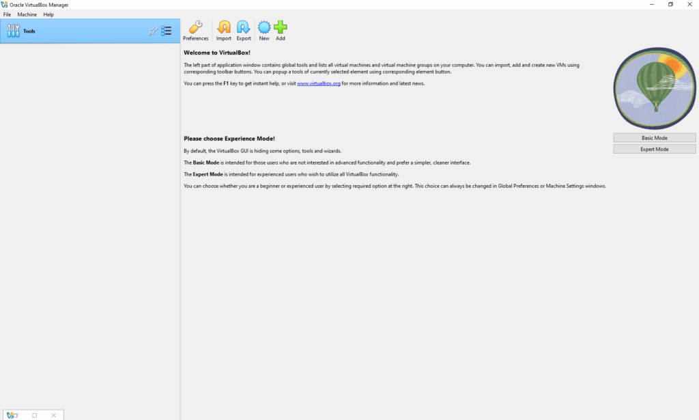699x420 pixels.
Task: Open the Machine menu
Action: pyautogui.click(x=27, y=14)
